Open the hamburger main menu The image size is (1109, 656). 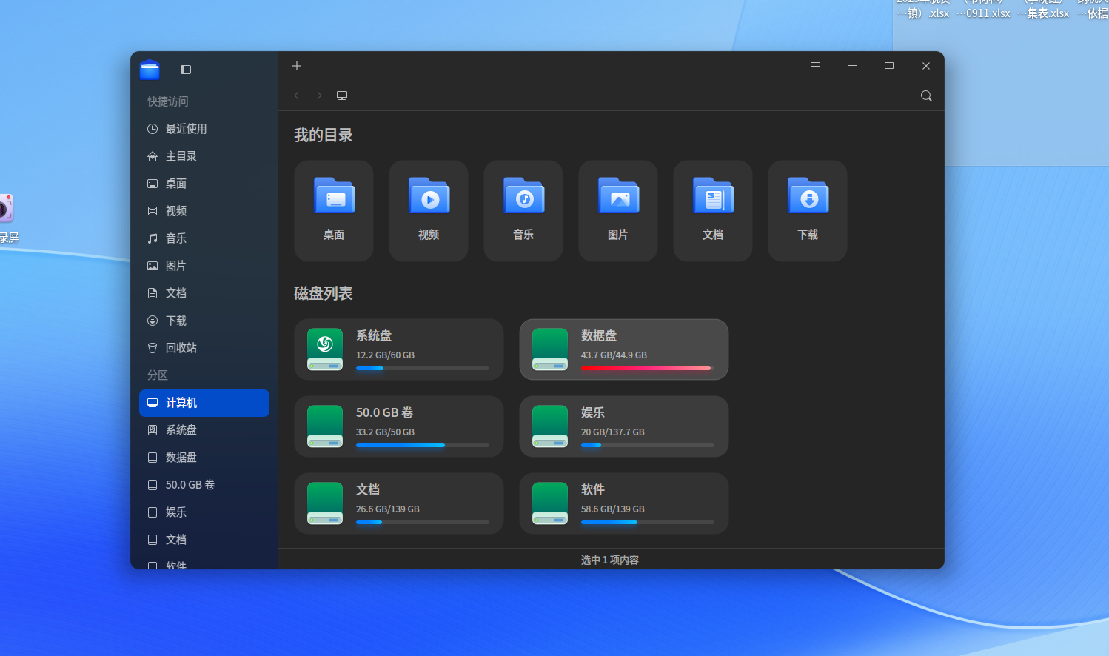(x=815, y=66)
